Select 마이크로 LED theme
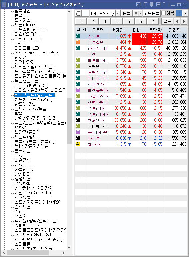Screen dimensions: 189x257 point(27,48)
